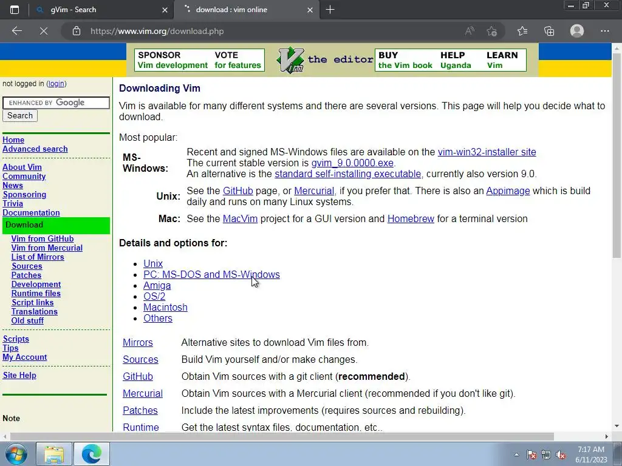
Task: Open Site Help link
Action: point(19,376)
